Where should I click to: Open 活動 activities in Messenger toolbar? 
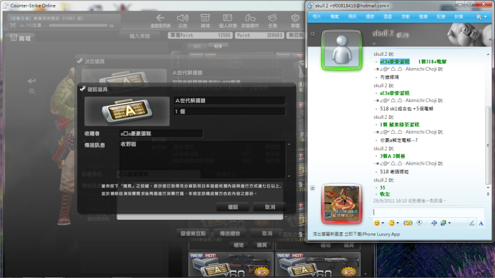[x=405, y=17]
